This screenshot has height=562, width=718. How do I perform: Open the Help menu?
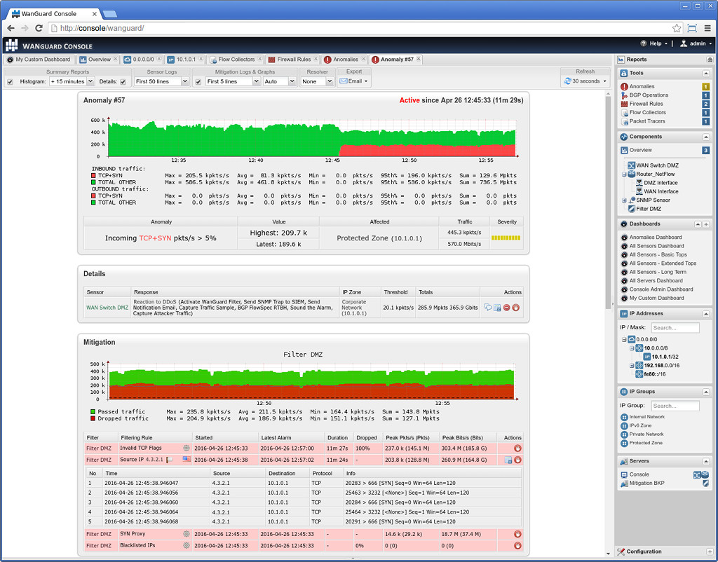coord(654,44)
